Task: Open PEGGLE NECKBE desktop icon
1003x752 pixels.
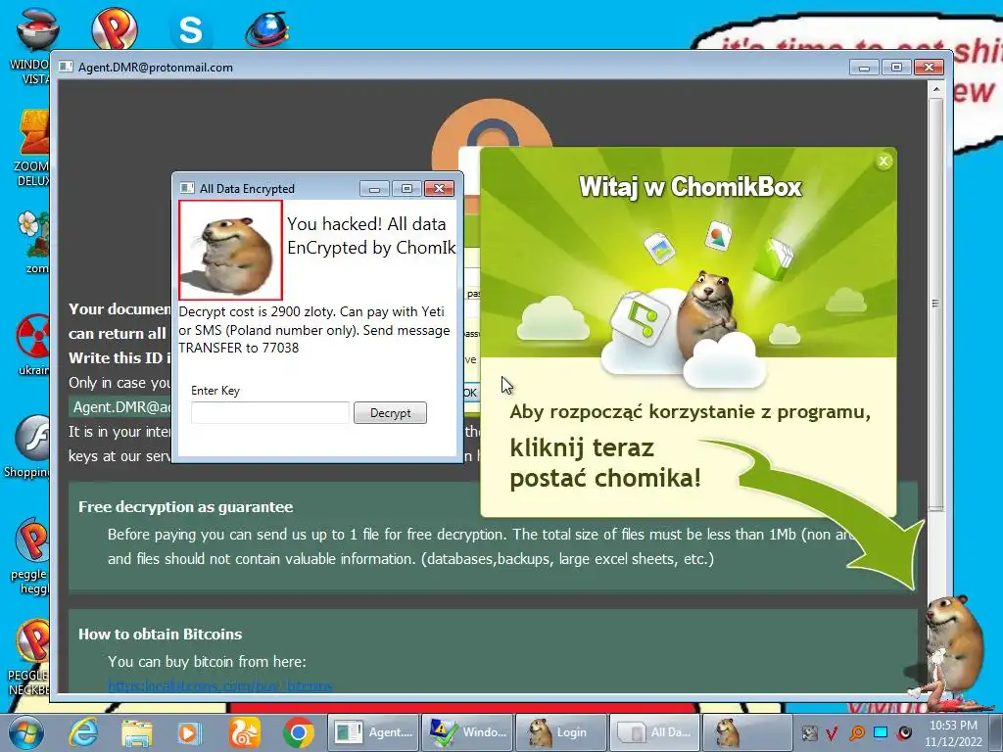Action: (29, 657)
